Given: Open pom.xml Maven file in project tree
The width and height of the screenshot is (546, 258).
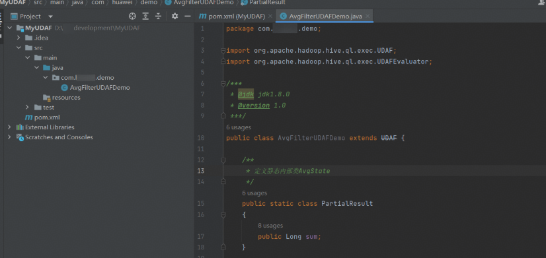Looking at the screenshot, I should pyautogui.click(x=42, y=117).
